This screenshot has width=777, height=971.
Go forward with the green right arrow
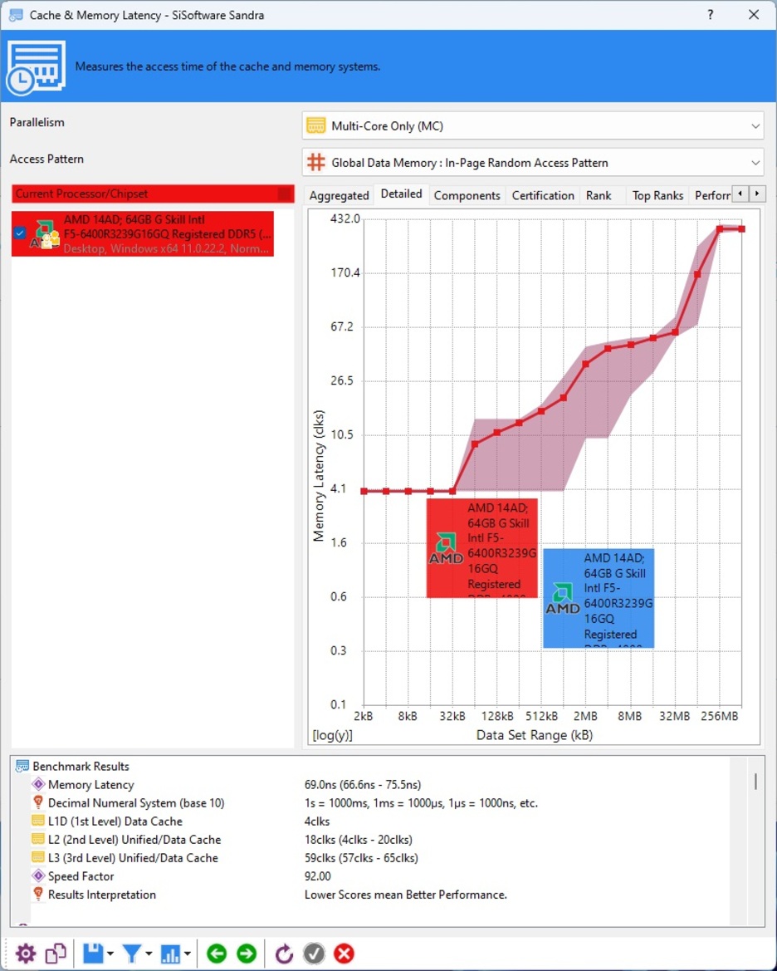pos(247,953)
